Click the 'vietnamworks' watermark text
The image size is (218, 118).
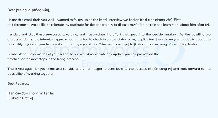pyautogui.click(x=89, y=50)
